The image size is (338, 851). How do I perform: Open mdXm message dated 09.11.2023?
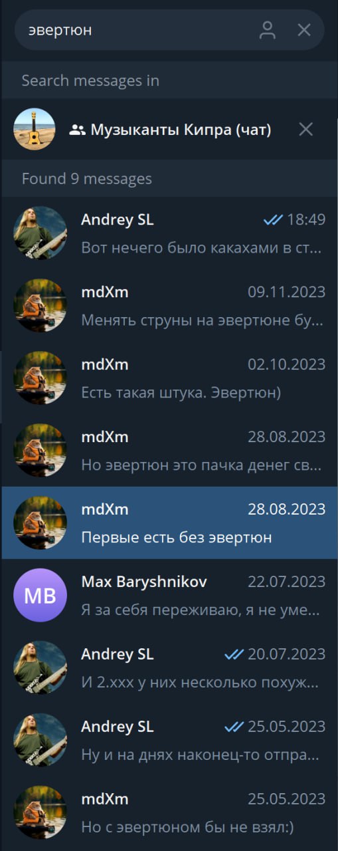pyautogui.click(x=169, y=306)
